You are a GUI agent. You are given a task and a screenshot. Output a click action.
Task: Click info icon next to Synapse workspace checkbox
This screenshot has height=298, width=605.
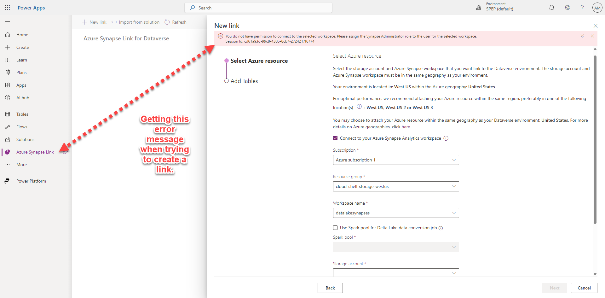[x=446, y=138]
